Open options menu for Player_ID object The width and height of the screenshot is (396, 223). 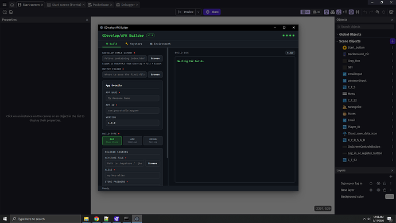click(x=393, y=126)
